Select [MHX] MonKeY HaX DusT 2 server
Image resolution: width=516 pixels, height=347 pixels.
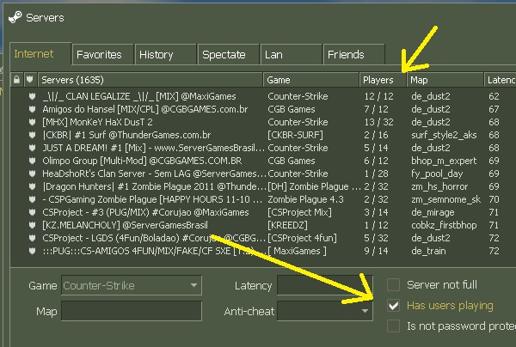coord(263,122)
